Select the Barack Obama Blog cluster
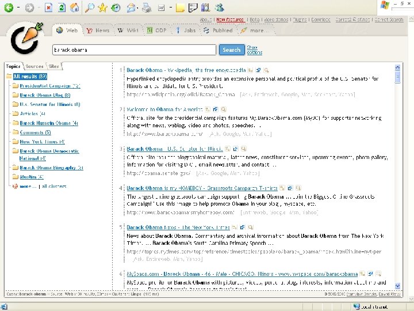Image resolution: width=414 pixels, height=311 pixels. 45,95
